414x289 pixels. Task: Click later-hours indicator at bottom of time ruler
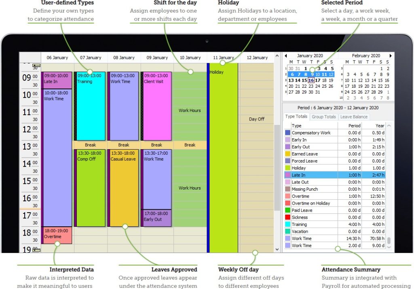36,250
